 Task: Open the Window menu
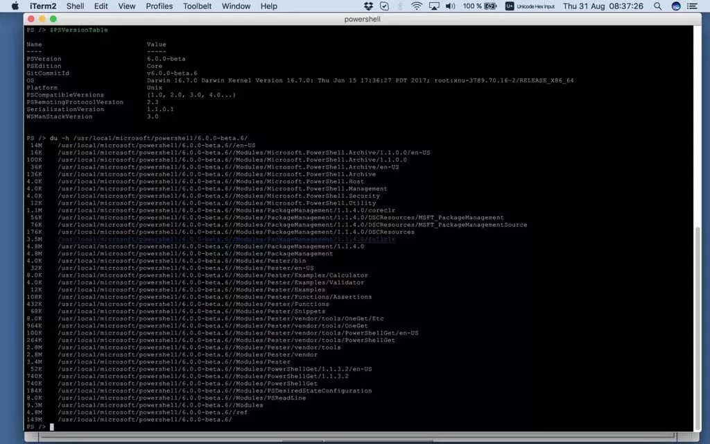[x=236, y=6]
